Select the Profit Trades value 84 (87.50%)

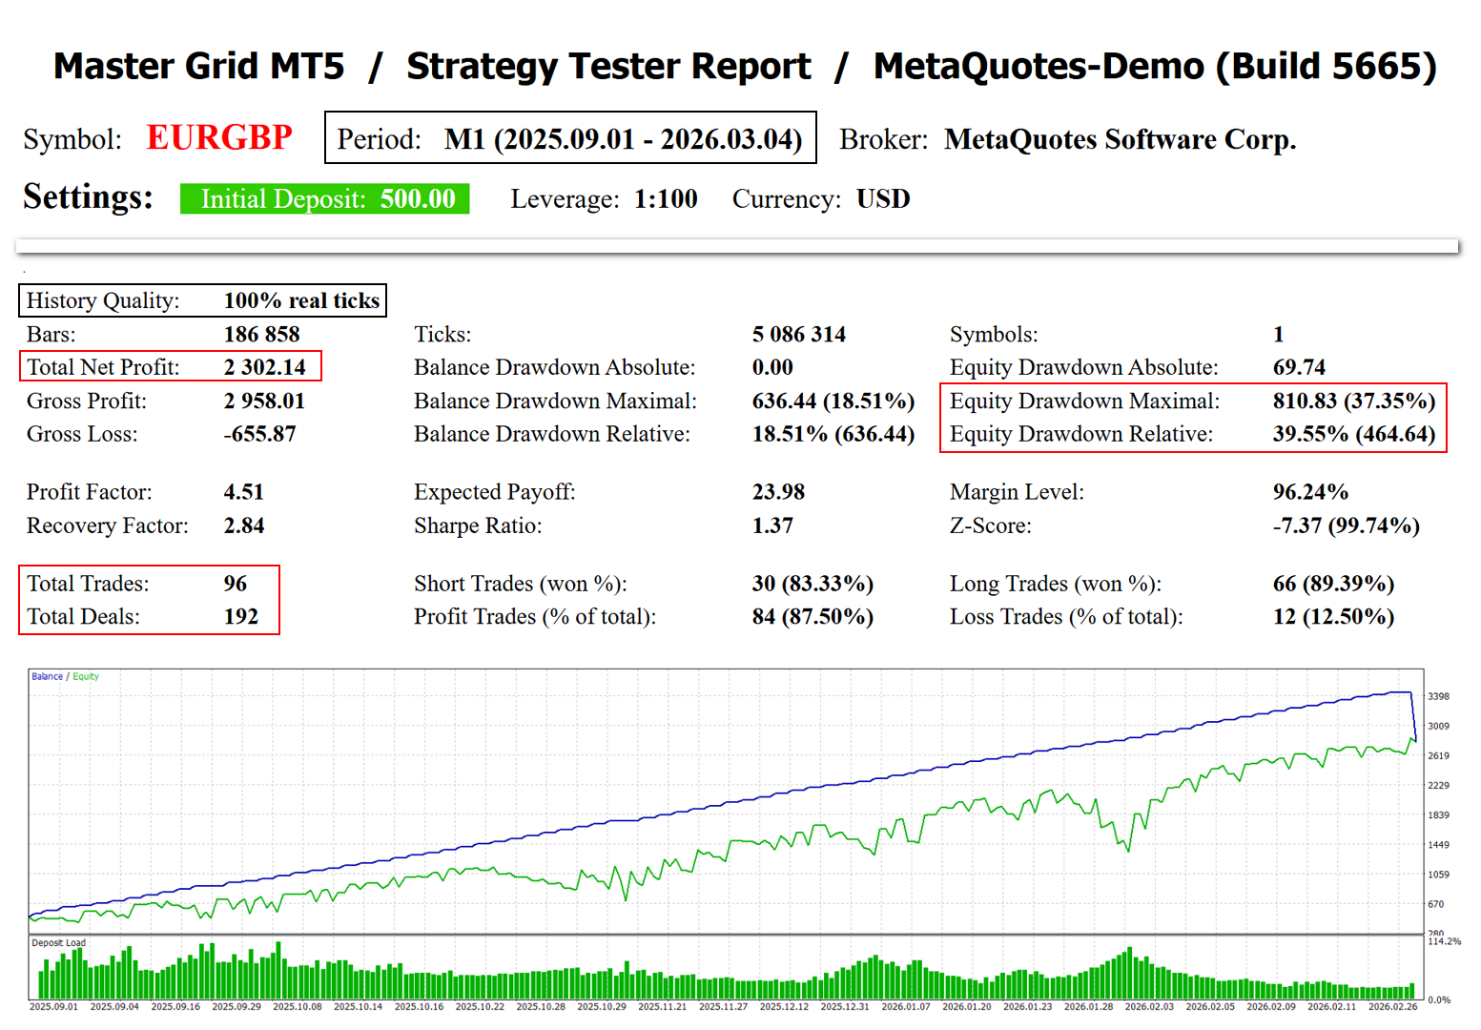point(813,617)
